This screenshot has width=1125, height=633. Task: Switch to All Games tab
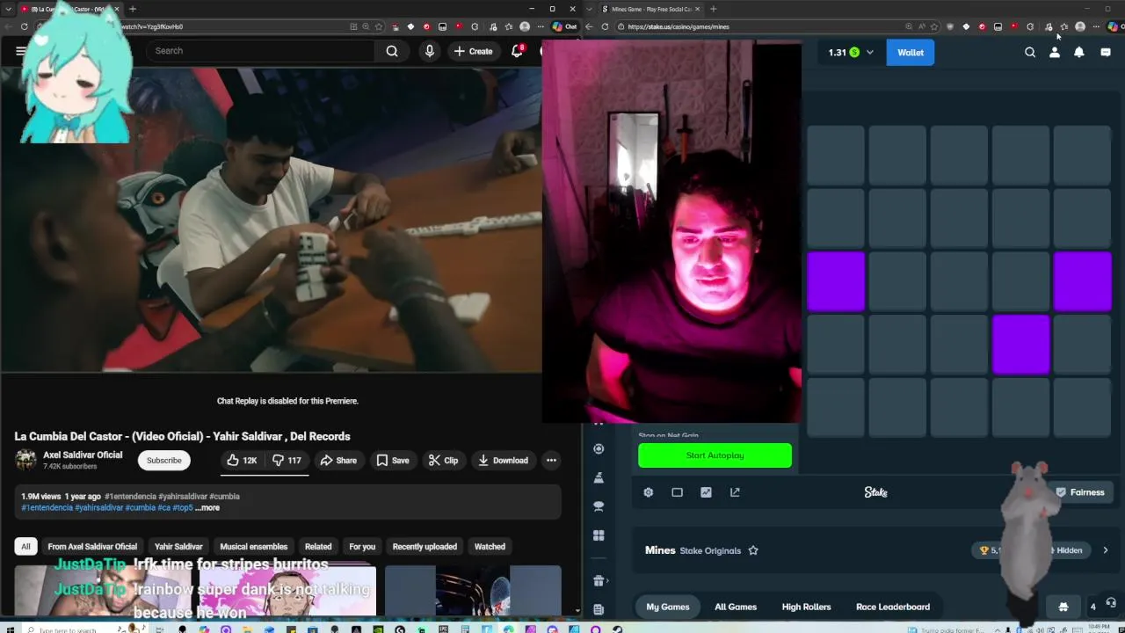pyautogui.click(x=736, y=607)
